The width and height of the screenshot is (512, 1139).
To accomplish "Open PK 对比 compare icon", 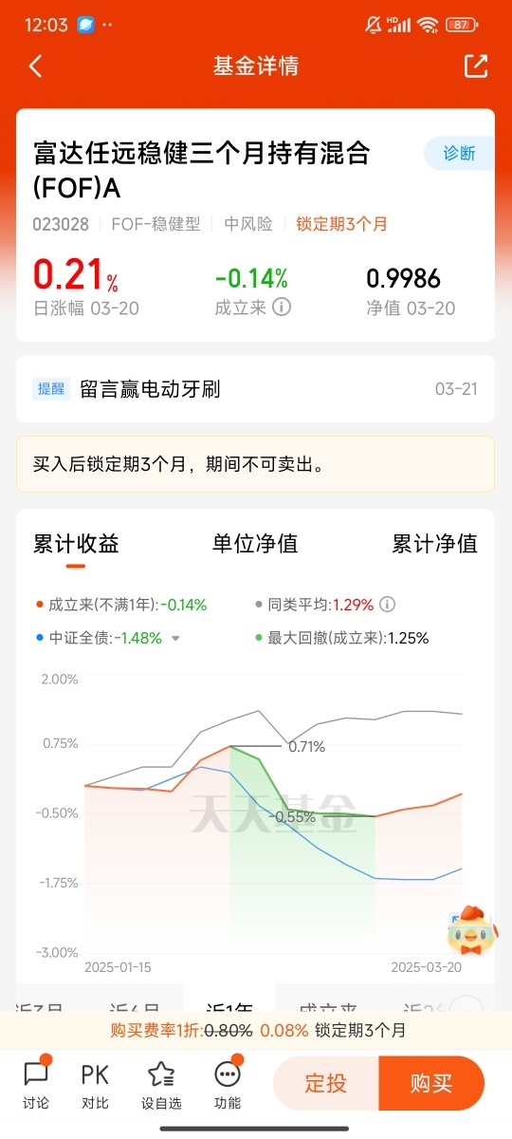I will coord(95,1083).
